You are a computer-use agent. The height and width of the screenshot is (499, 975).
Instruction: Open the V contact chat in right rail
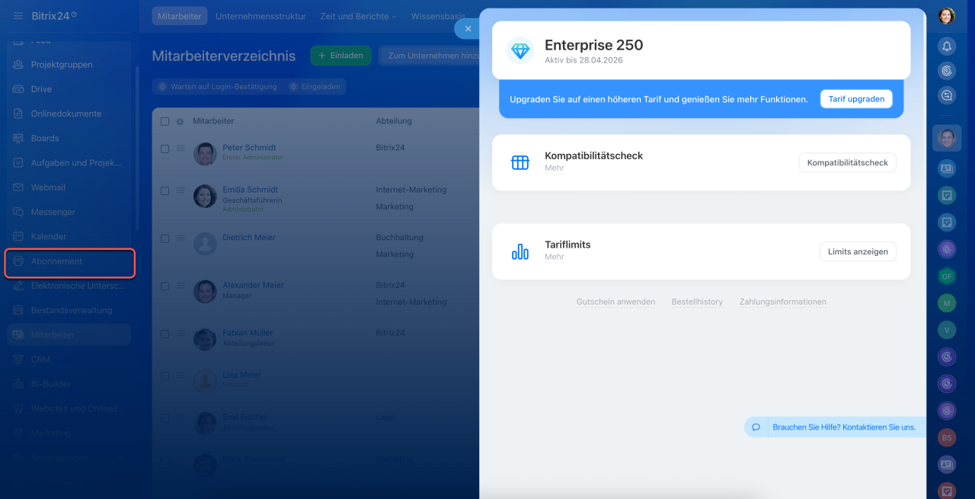click(x=947, y=330)
